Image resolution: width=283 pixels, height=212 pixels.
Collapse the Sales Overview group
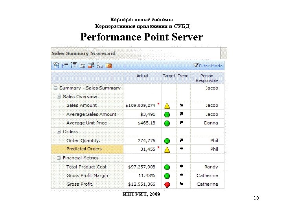click(x=59, y=97)
